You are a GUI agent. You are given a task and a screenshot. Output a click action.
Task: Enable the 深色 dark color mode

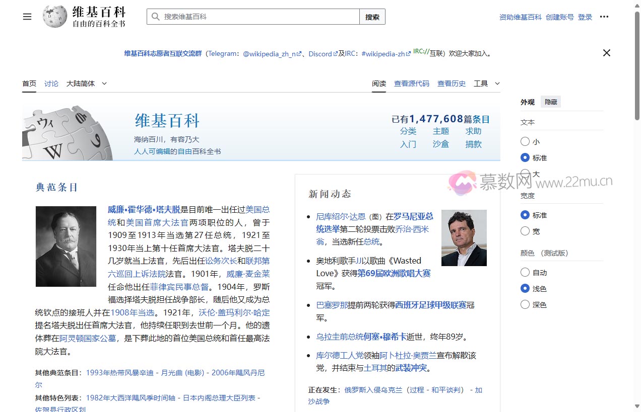pyautogui.click(x=525, y=305)
